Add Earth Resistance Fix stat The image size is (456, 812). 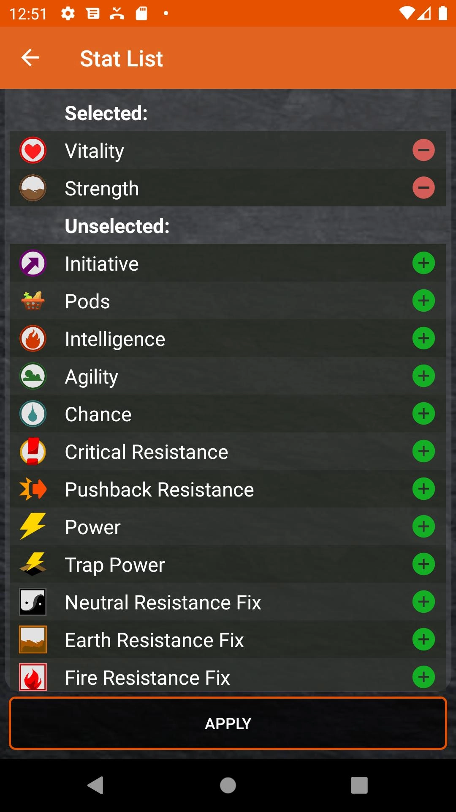(x=423, y=639)
